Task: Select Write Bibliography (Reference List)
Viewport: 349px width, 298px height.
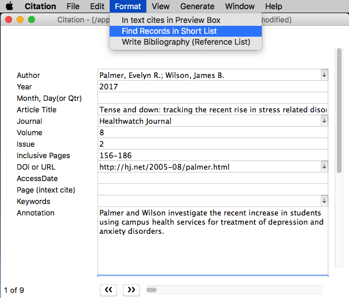Action: click(185, 42)
